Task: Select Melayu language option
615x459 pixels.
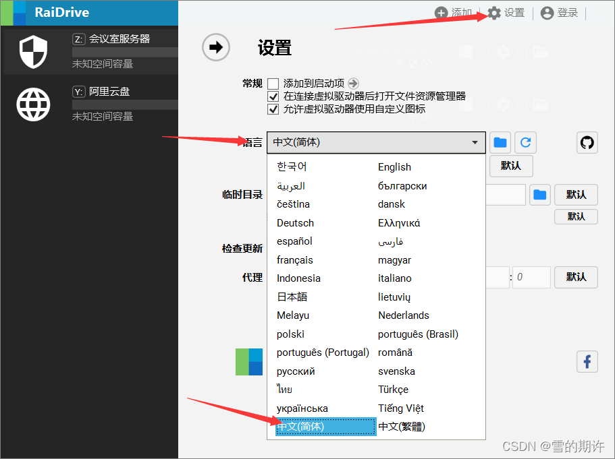Action: click(x=293, y=315)
